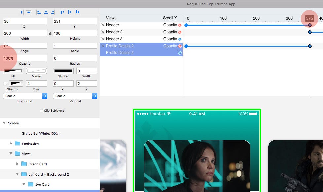Distribute selected layers horizontally
The width and height of the screenshot is (323, 192).
click(x=22, y=12)
